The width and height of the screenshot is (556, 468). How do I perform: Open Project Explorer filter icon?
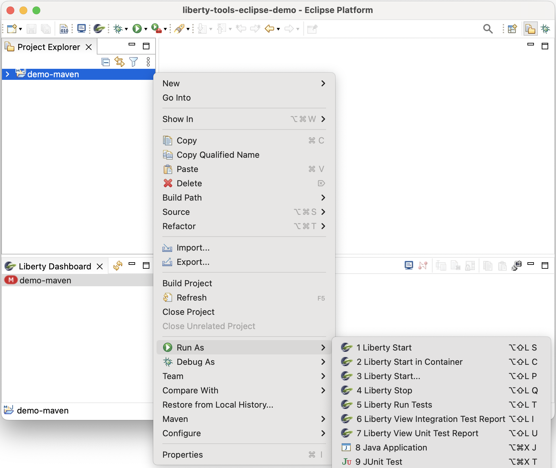pyautogui.click(x=133, y=62)
